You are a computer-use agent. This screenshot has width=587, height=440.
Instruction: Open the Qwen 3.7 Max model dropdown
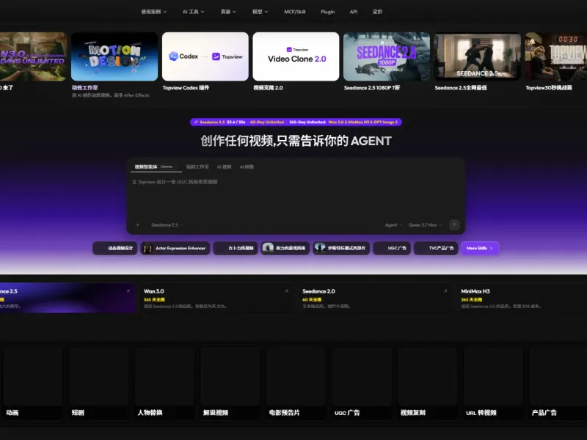[x=425, y=225]
